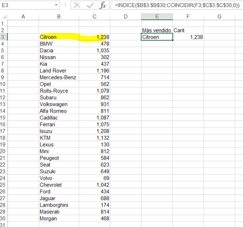
Task: Select the Volkswagen cell
Action: 59,104
